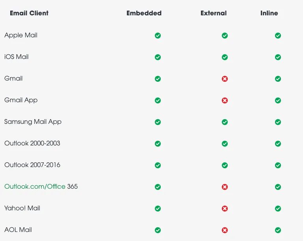Click the Embedded column header

[144, 13]
